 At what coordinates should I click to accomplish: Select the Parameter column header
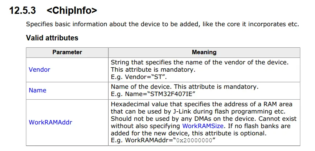67,52
